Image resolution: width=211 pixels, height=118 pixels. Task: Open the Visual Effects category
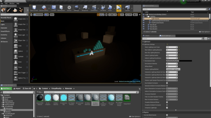pyautogui.click(x=6, y=31)
